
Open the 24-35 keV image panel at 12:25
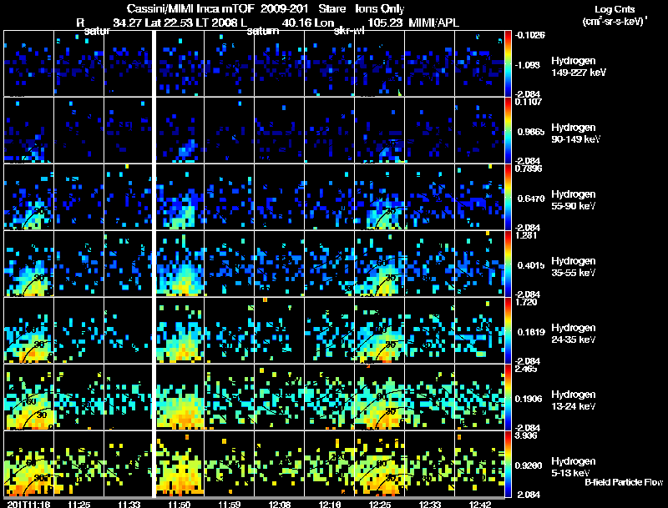[379, 330]
